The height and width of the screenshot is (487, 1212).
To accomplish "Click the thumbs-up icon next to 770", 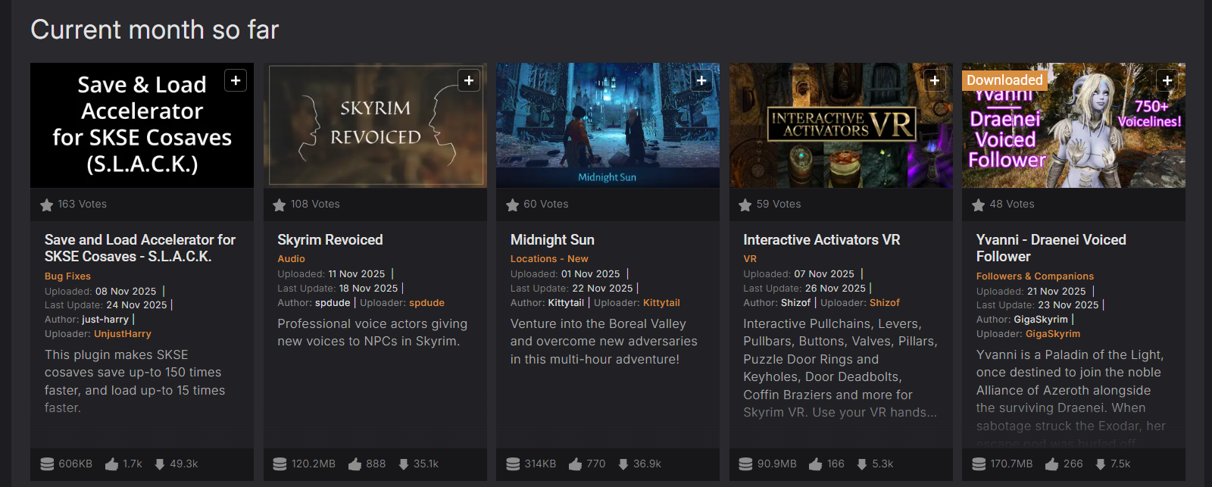I will (575, 464).
